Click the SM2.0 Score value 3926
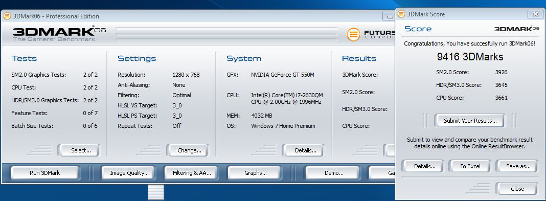 [x=502, y=73]
